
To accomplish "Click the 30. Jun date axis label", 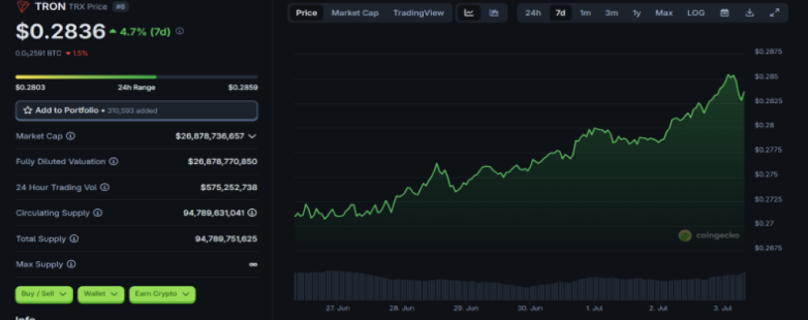I will pos(530,308).
